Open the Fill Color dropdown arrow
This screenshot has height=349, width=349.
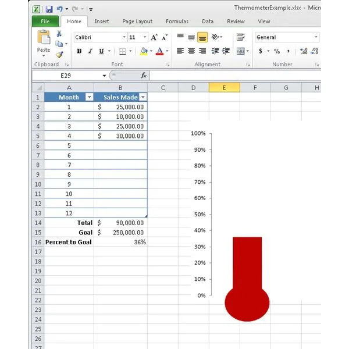pos(151,51)
